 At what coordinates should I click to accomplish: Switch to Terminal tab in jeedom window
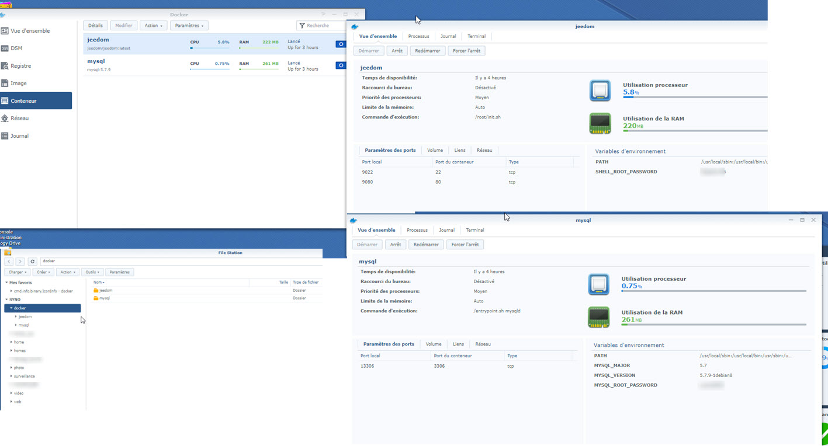[x=476, y=36]
